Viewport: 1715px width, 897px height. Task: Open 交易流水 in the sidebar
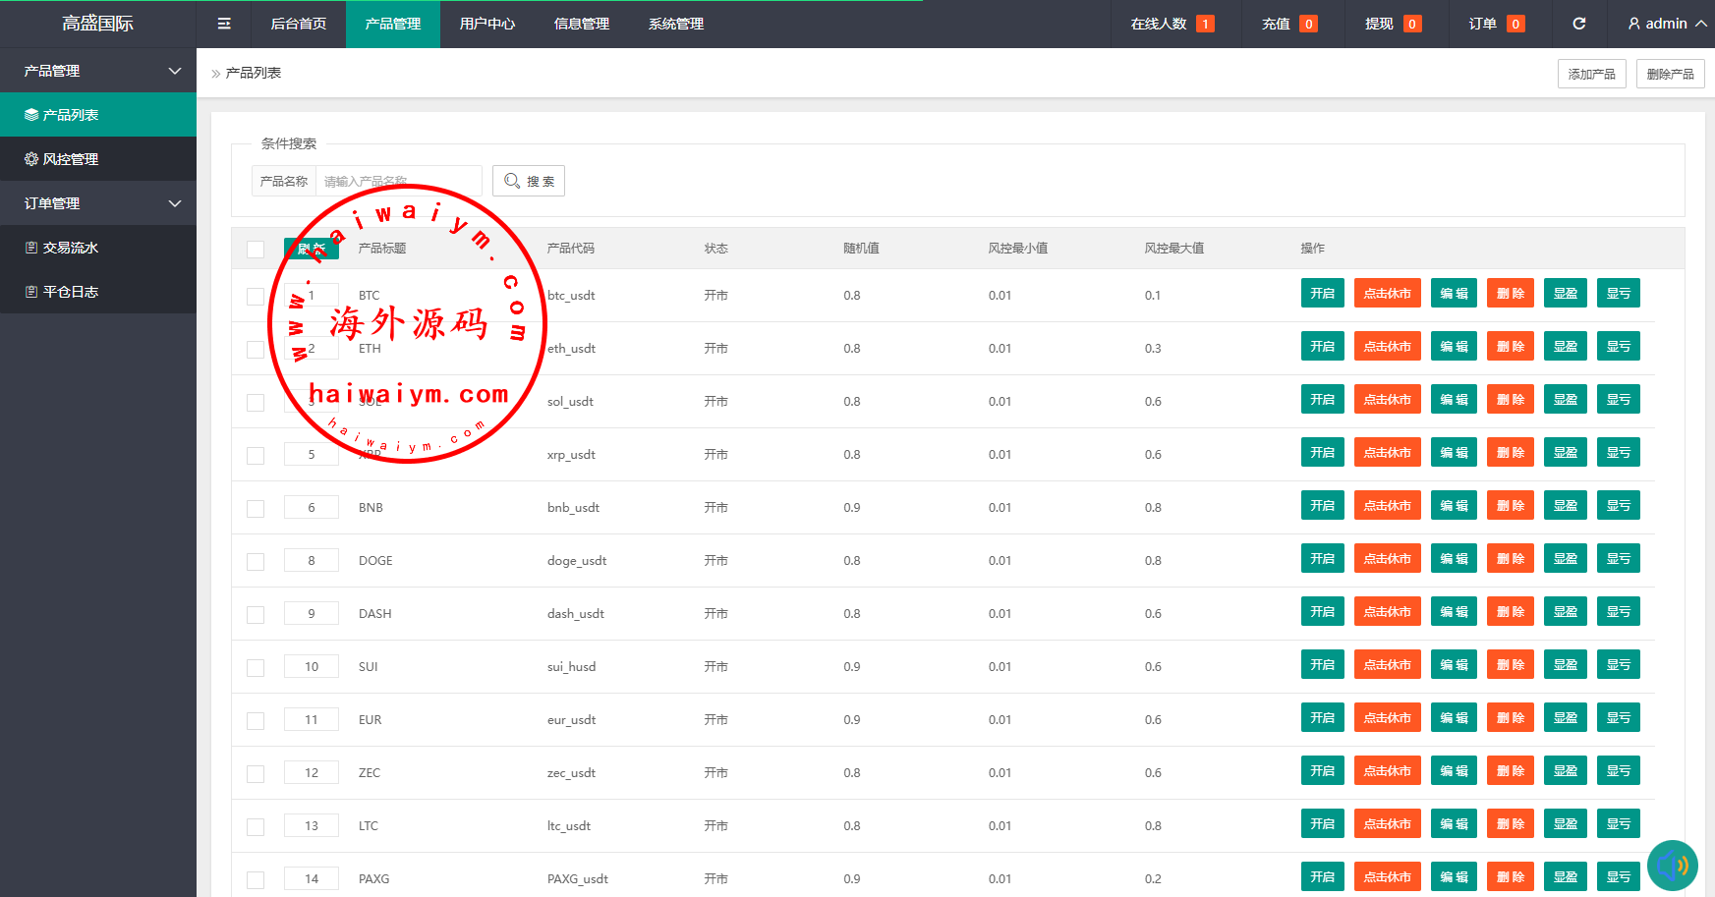(x=70, y=248)
